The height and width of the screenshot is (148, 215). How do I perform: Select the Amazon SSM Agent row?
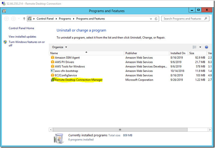pos(130,58)
